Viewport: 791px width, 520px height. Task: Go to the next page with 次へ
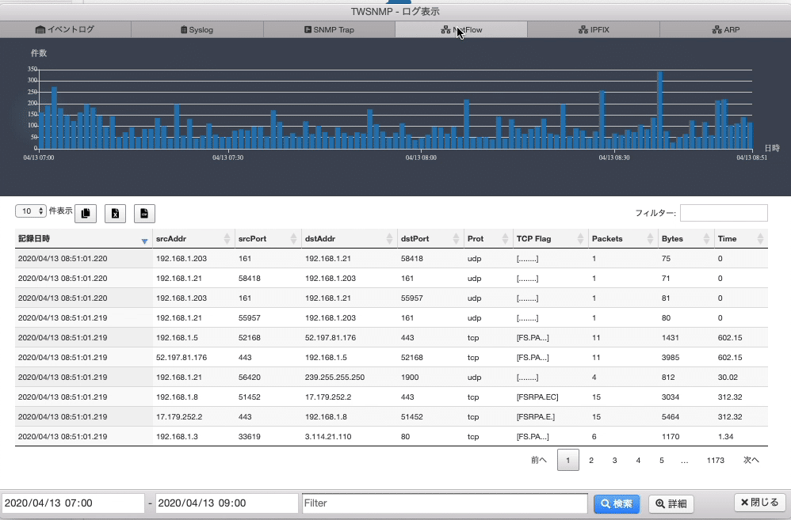point(751,460)
